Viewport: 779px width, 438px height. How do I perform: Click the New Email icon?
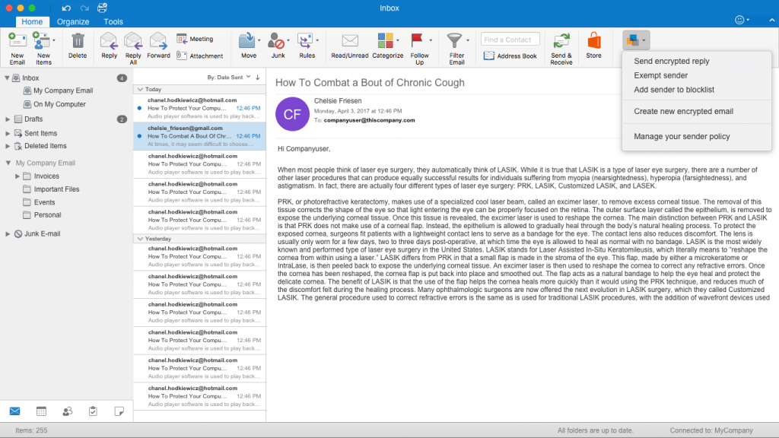tap(17, 41)
